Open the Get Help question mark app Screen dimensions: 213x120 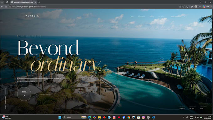click(109, 117)
